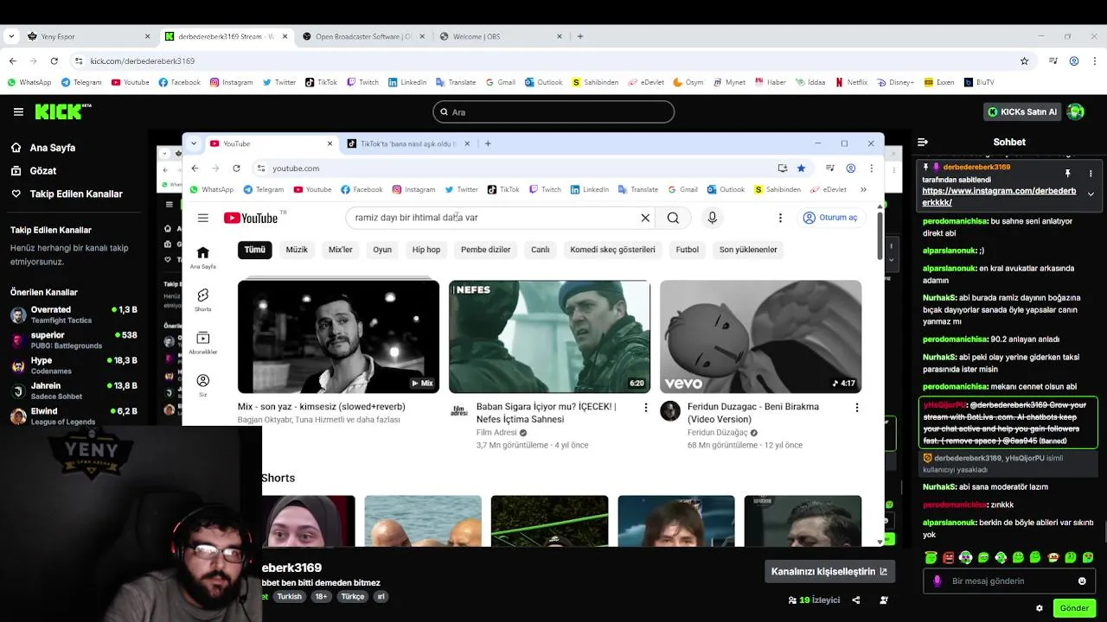Click YouTube voice search microphone

point(713,218)
